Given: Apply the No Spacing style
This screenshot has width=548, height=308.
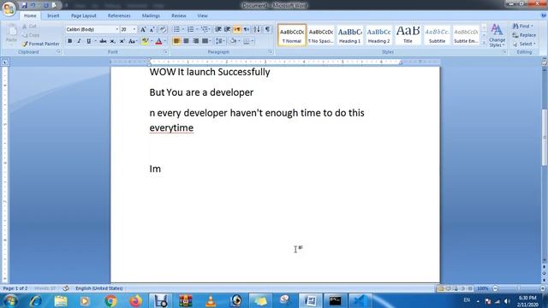Looking at the screenshot, I should tap(321, 35).
